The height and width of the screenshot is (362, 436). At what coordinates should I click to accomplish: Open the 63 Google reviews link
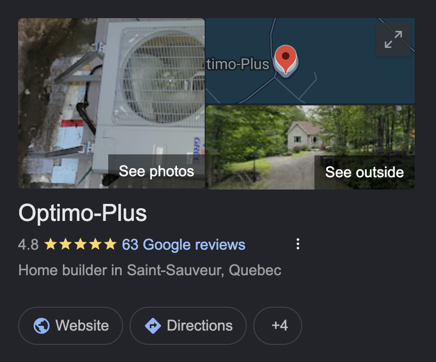183,245
